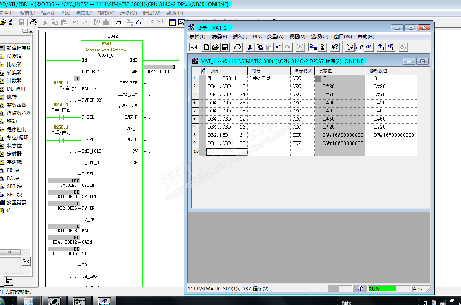Image resolution: width=461 pixels, height=305 pixels.
Task: Select 库 in the element catalog
Action: click(9, 211)
